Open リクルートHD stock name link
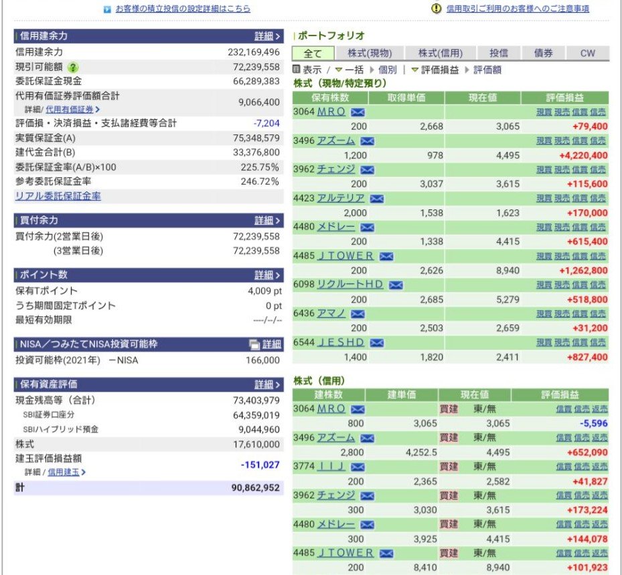Image resolution: width=622 pixels, height=575 pixels. pos(350,284)
